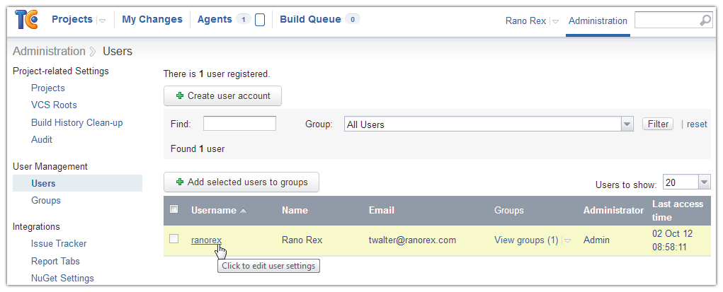
Task: Expand the View groups arrow for ranorex
Action: [x=568, y=240]
